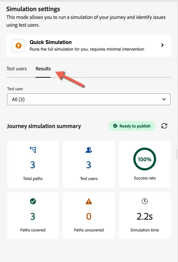This screenshot has width=178, height=262.
Task: Click the number 3 in Paths covered card
Action: pyautogui.click(x=33, y=216)
